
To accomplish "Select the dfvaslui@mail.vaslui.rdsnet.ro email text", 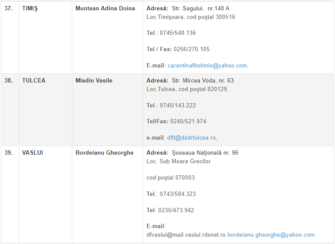I will tap(186, 235).
